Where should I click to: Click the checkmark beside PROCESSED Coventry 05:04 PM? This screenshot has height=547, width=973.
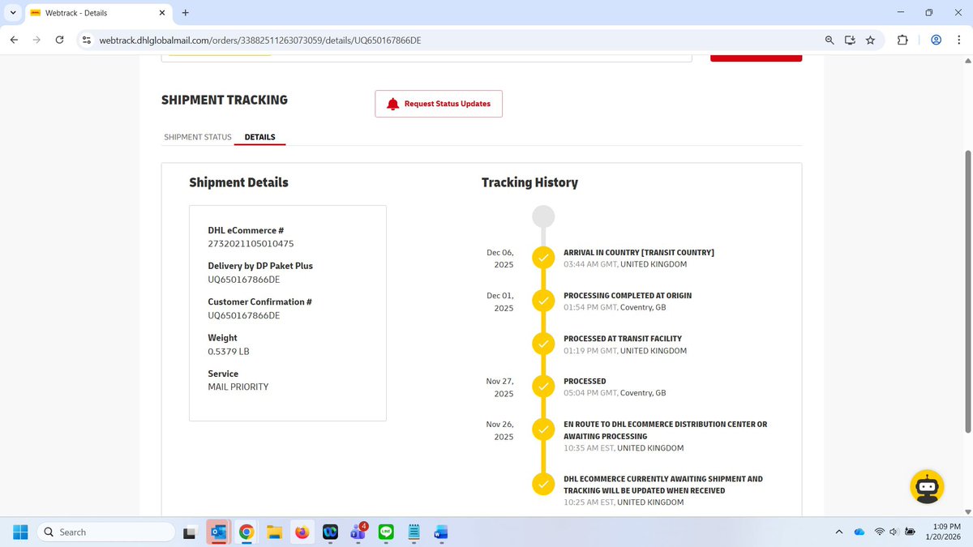click(x=543, y=387)
